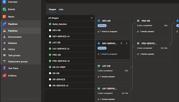Select DEV-DB in stages list
This screenshot has width=179, height=102.
(x=70, y=30)
